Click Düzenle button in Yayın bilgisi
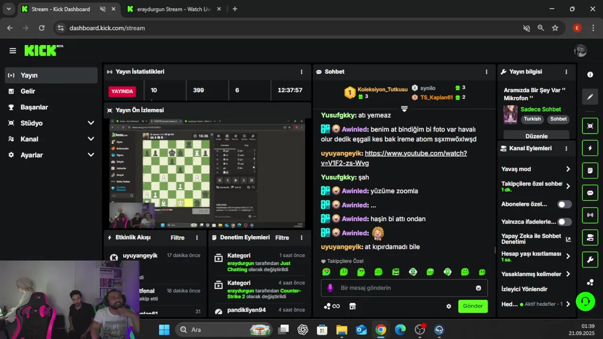The width and height of the screenshot is (603, 339). [537, 136]
